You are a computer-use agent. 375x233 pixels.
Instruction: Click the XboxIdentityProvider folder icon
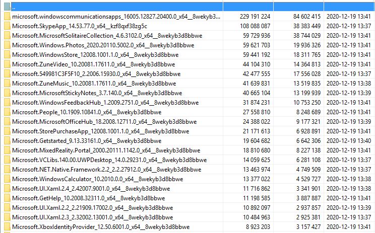click(7, 226)
